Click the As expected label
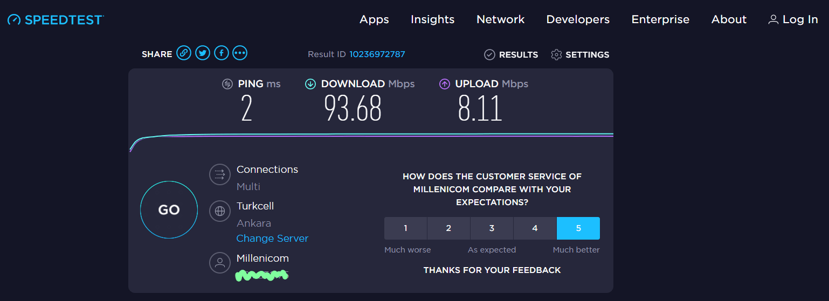 tap(492, 250)
